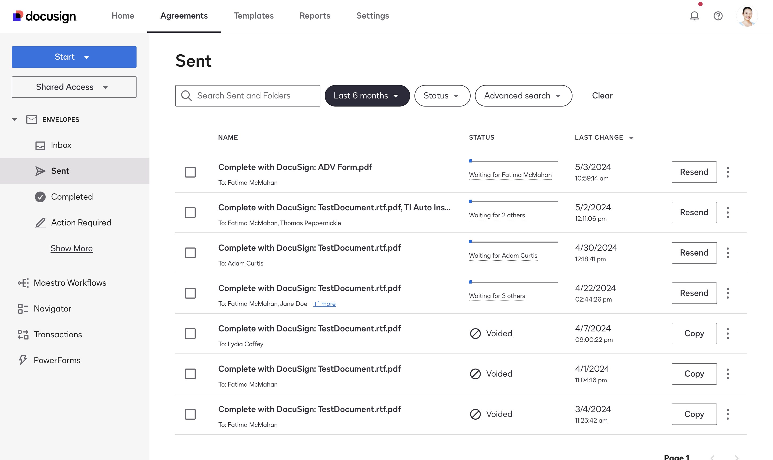The width and height of the screenshot is (773, 460).
Task: Open the Shared Access dropdown
Action: coord(105,87)
